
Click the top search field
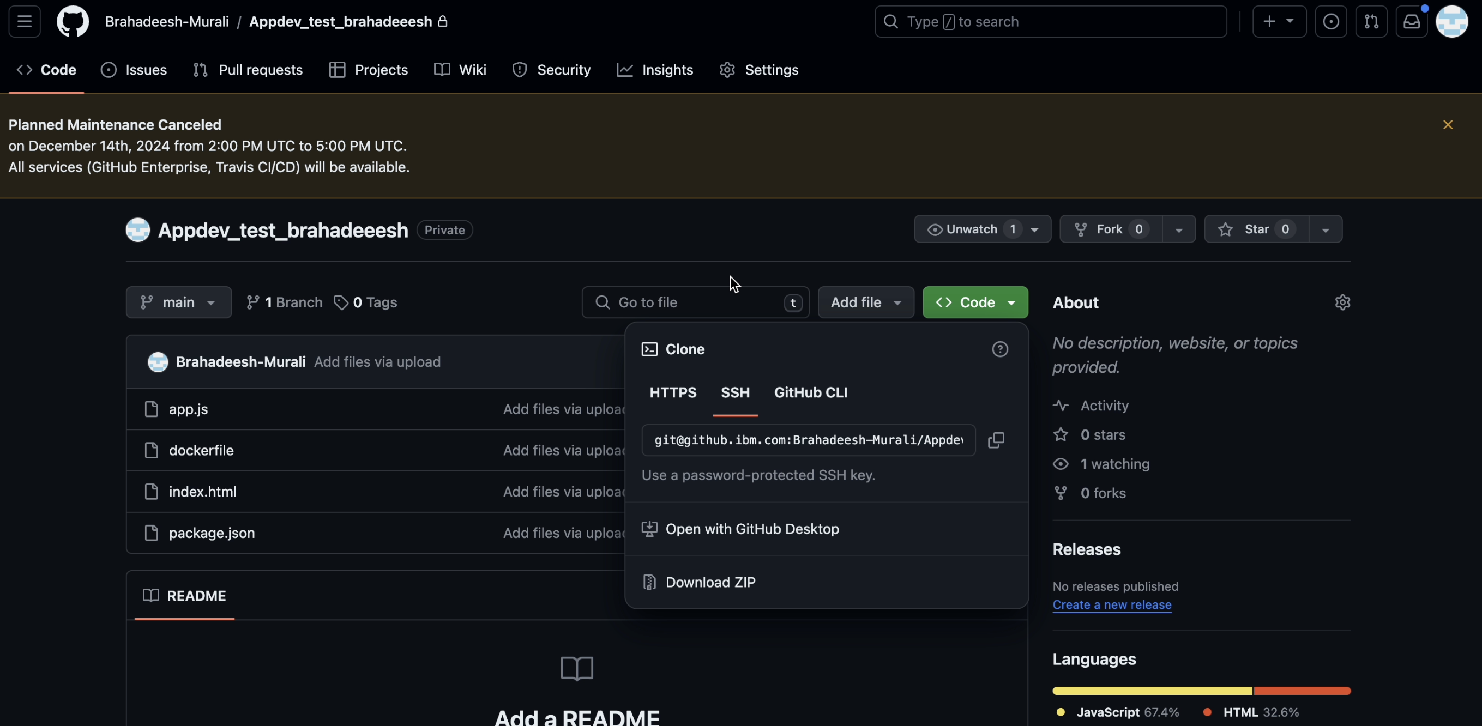pos(1051,21)
